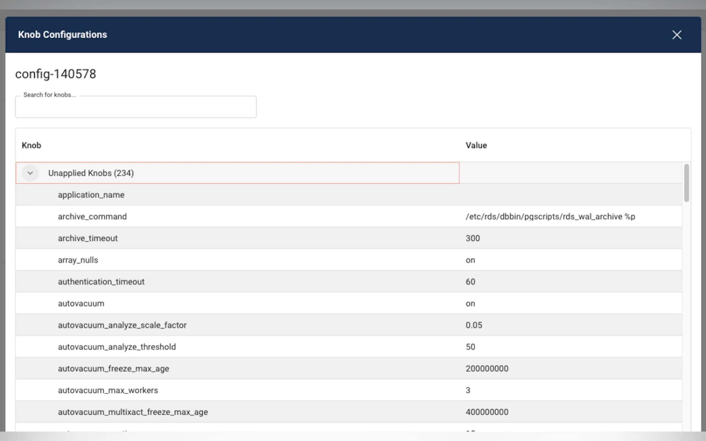Screen dimensions: 706x441
Task: Click the table's vertical scrollbar thumb
Action: coord(686,182)
